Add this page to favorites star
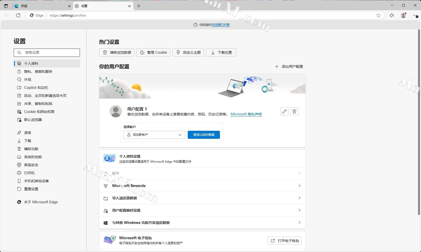The height and width of the screenshot is (252, 421). (378, 15)
